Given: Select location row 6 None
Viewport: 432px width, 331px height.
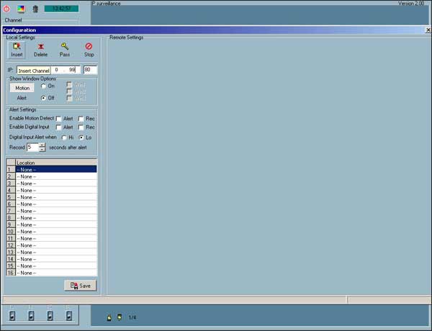Looking at the screenshot, I should coord(56,204).
